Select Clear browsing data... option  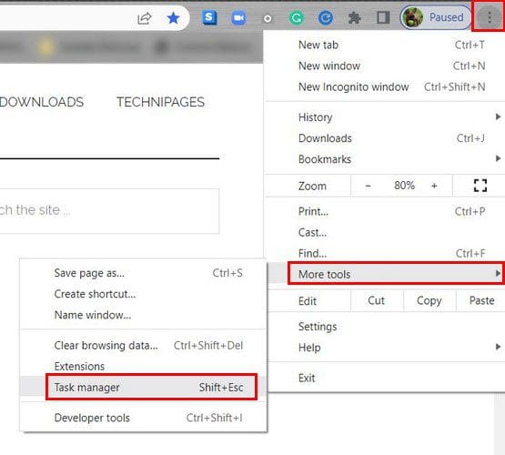tap(144, 346)
